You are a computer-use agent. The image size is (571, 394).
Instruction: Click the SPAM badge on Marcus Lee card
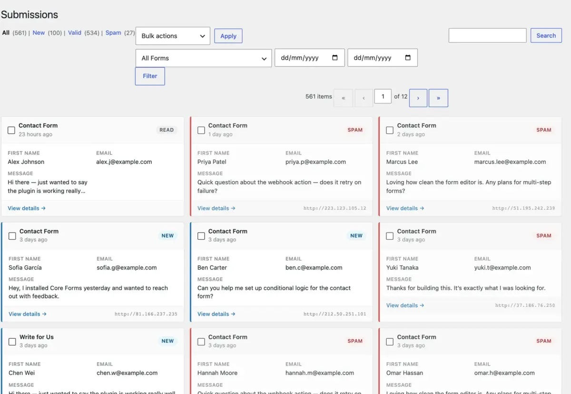coord(544,130)
